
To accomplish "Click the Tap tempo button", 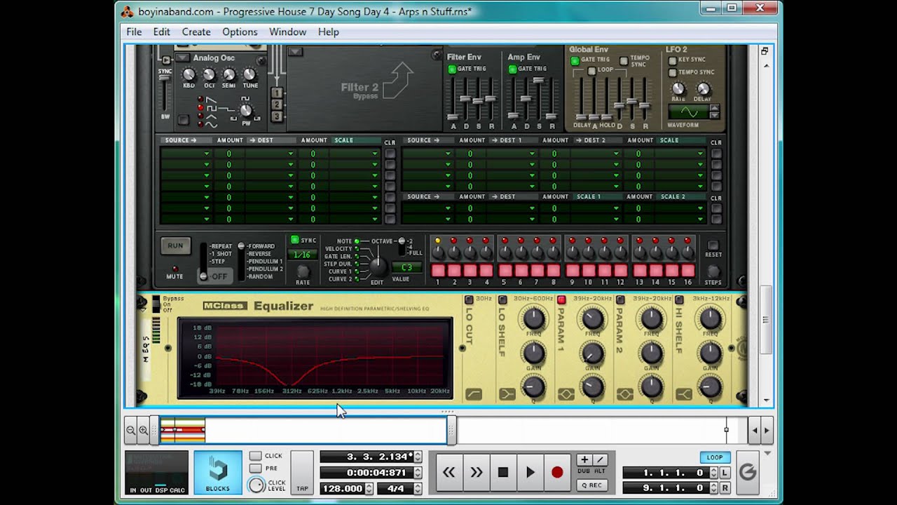I will (302, 473).
